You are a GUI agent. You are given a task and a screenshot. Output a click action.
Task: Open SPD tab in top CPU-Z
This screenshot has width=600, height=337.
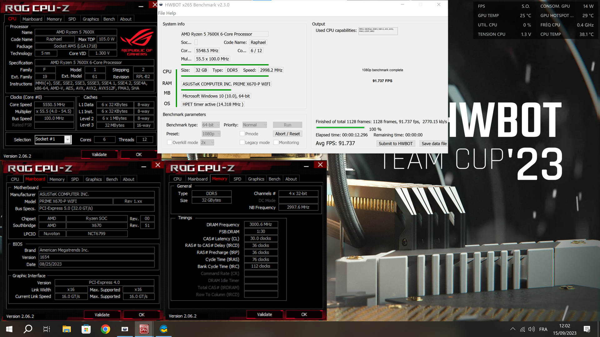tap(72, 19)
